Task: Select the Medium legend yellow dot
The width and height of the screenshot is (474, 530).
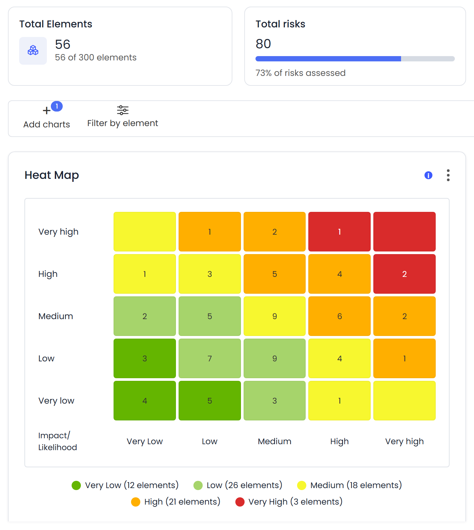Action: [x=302, y=485]
